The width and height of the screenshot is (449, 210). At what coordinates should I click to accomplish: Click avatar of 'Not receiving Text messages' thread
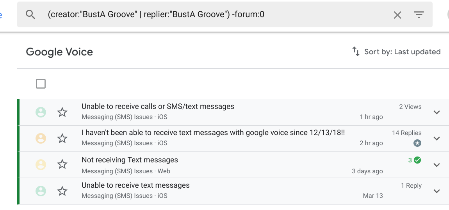pos(41,165)
